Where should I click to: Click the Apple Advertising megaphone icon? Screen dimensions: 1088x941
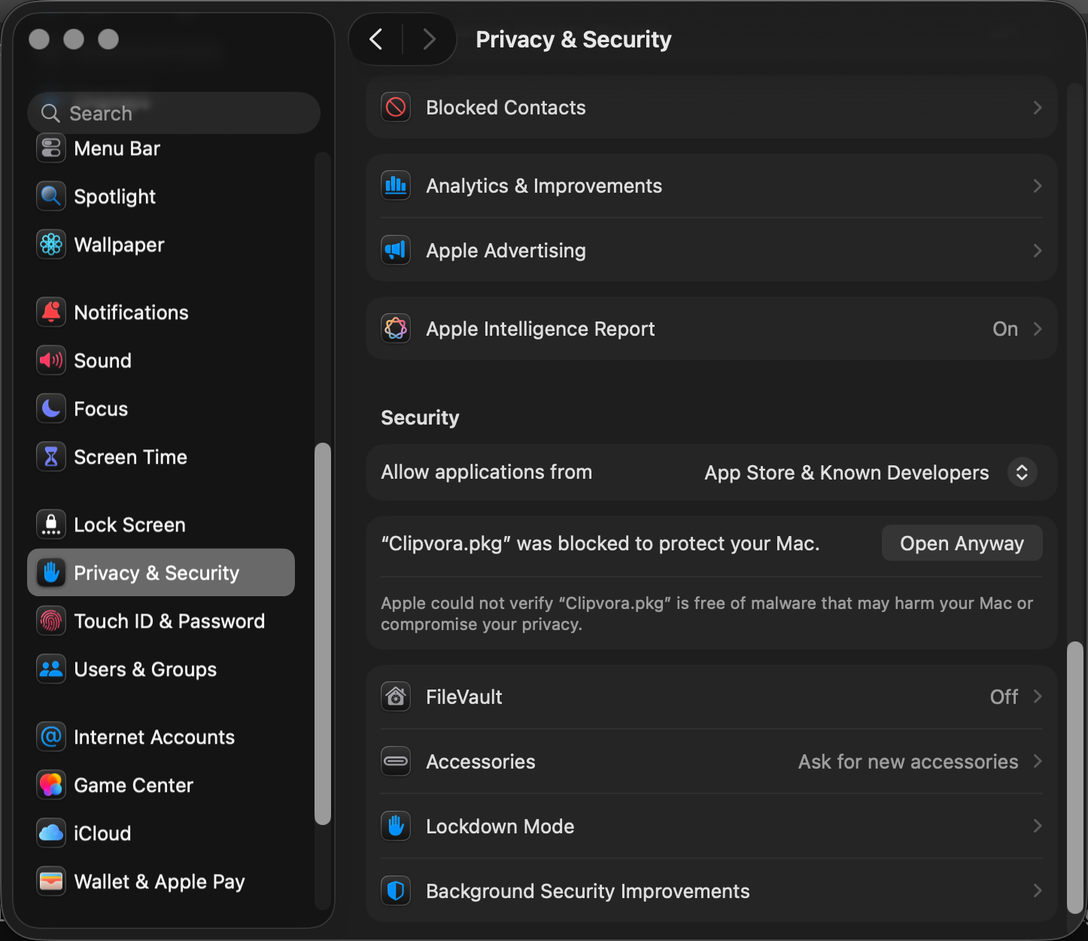point(396,251)
